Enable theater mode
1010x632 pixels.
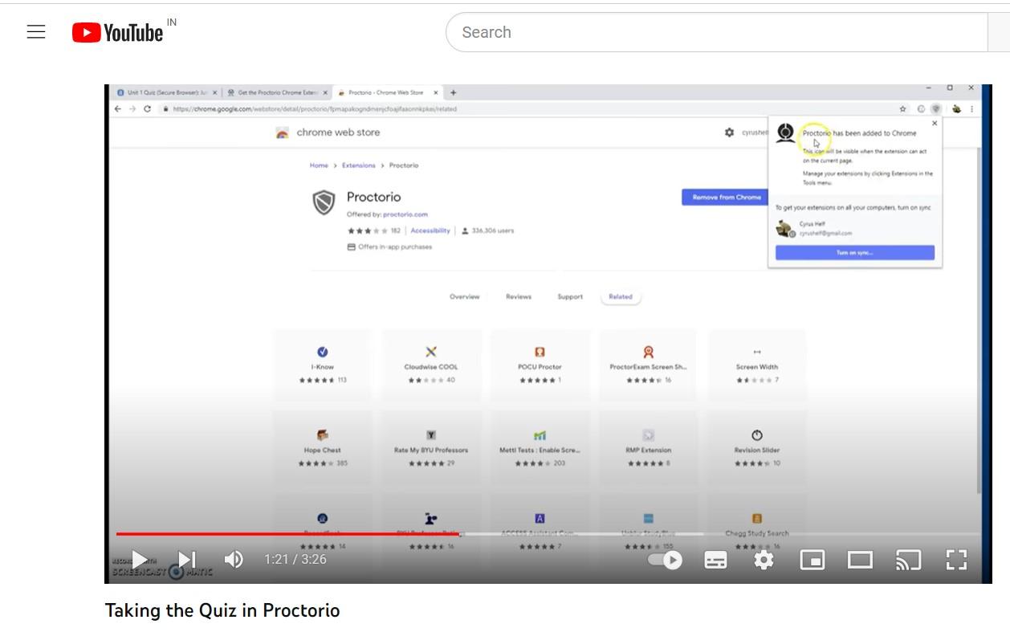pos(860,560)
